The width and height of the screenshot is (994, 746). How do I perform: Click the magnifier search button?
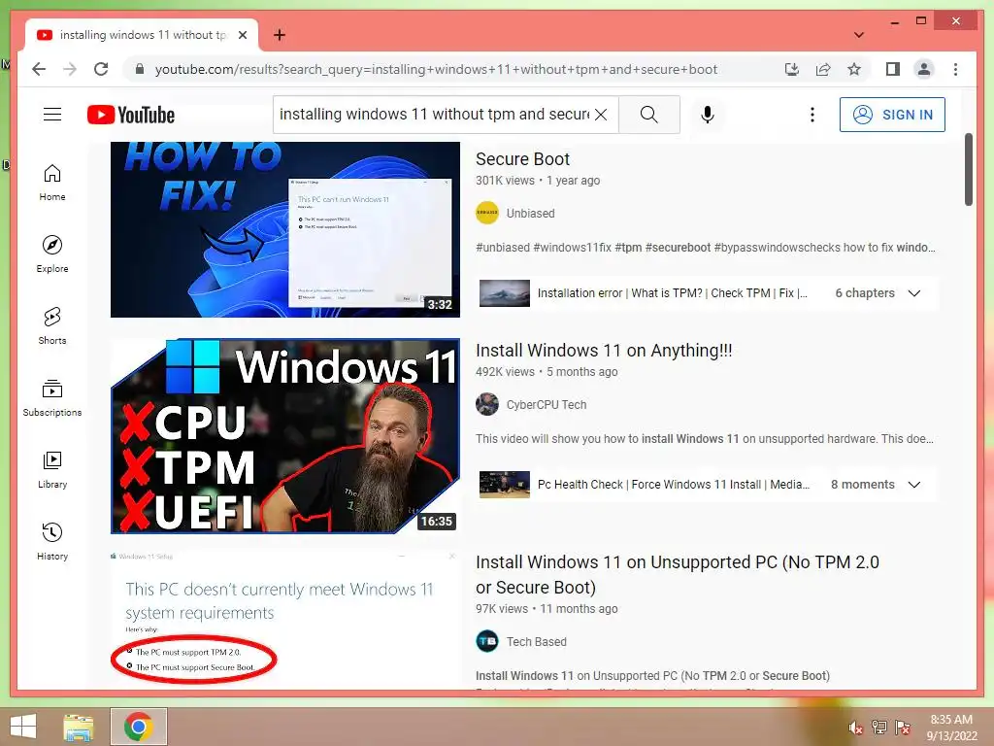649,115
